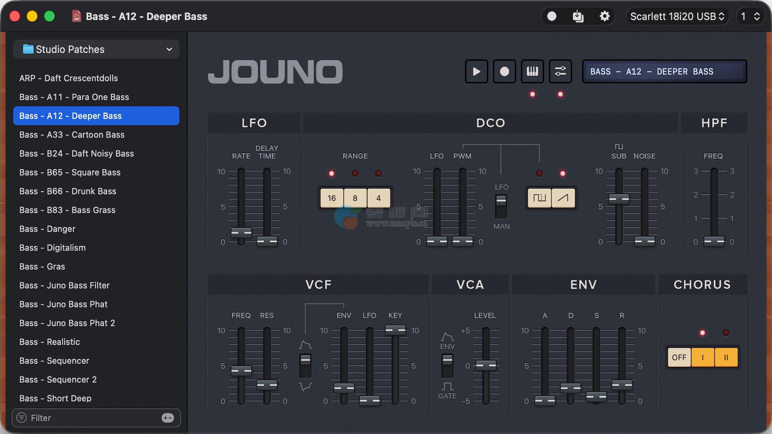Image resolution: width=772 pixels, height=434 pixels.
Task: Flip the VCA ENV/GATE switch
Action: click(x=447, y=365)
